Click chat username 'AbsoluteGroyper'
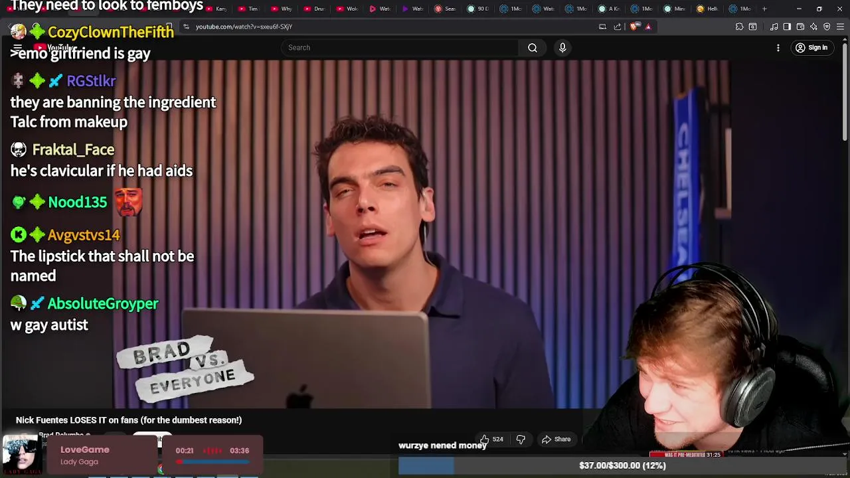The height and width of the screenshot is (478, 850). pyautogui.click(x=103, y=303)
